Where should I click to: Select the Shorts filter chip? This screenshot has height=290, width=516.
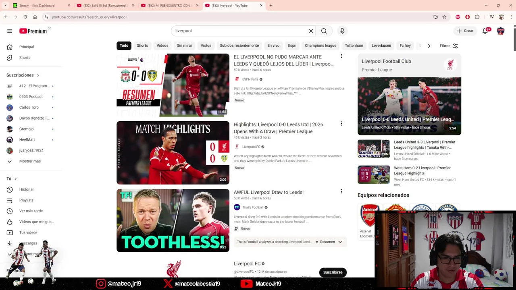click(142, 46)
